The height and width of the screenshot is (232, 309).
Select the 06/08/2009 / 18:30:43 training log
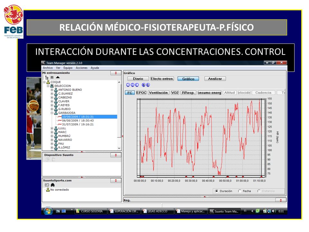click(x=78, y=121)
